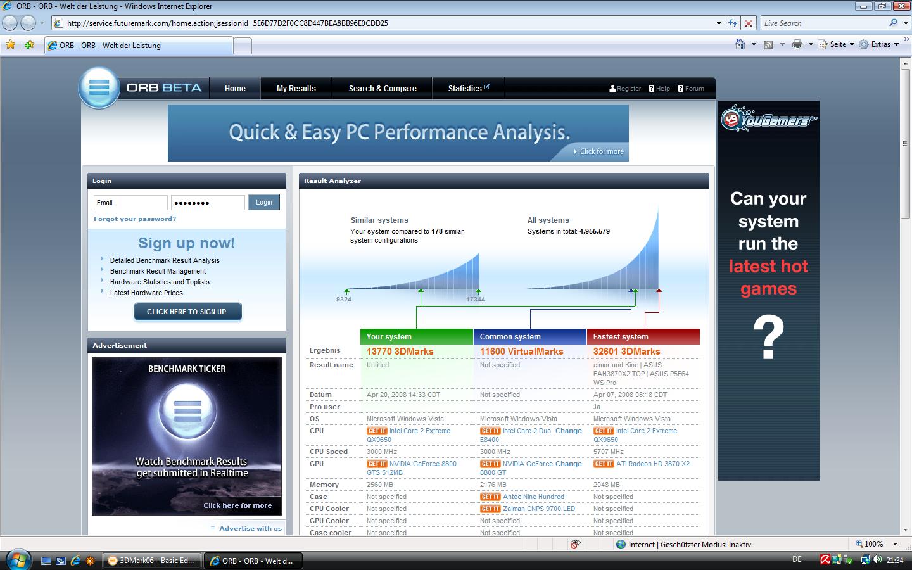The image size is (912, 570).
Task: Click the Live Search text box
Action: coord(823,23)
